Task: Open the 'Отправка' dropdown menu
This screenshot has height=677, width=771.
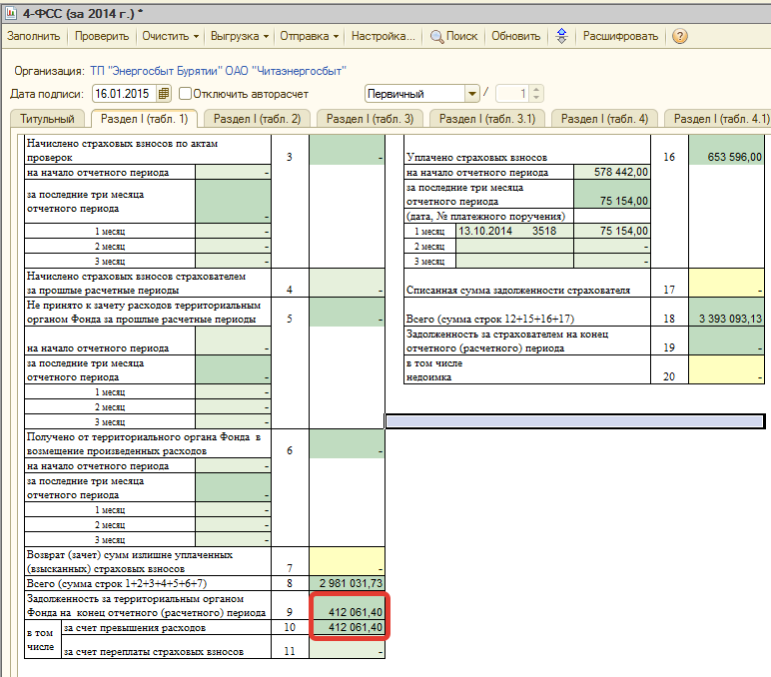Action: click(x=310, y=36)
